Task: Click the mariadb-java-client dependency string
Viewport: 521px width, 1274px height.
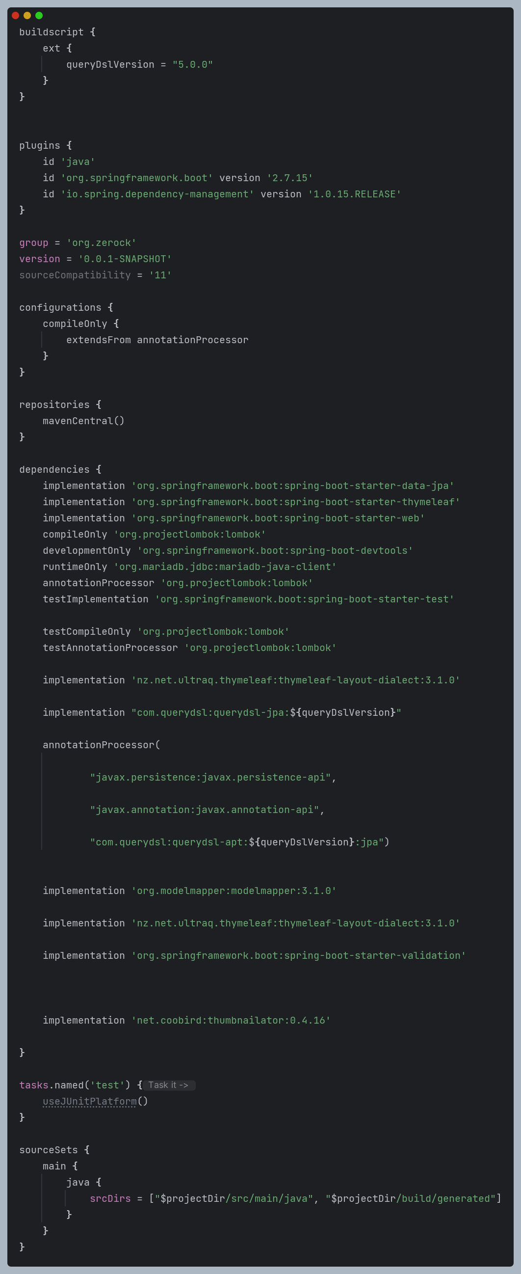Action: click(225, 567)
